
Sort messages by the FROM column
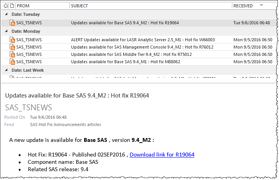(x=23, y=6)
